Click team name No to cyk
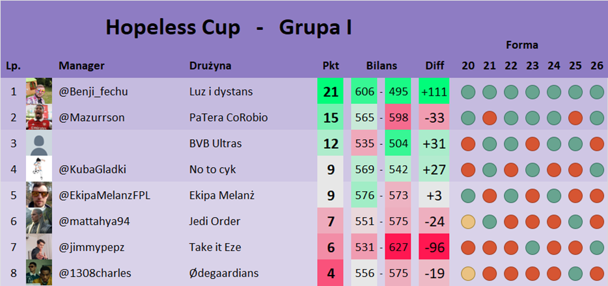 coord(212,170)
